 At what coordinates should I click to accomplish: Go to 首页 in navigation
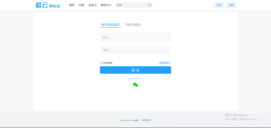click(x=72, y=5)
